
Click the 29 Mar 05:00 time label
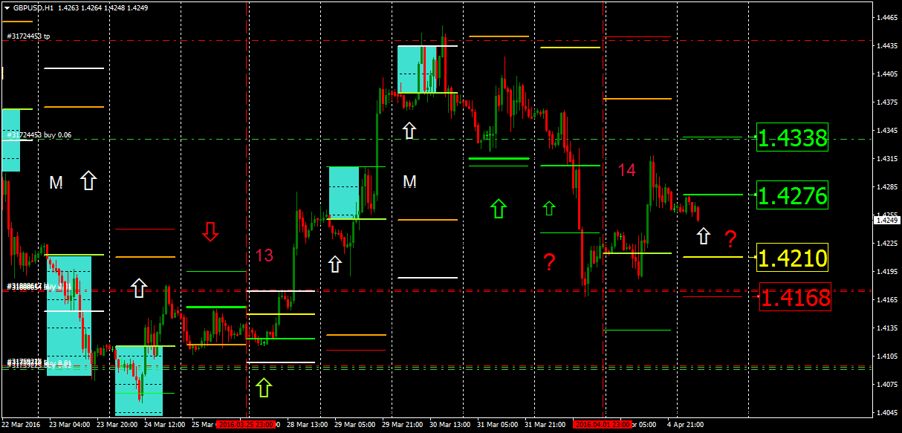354,425
